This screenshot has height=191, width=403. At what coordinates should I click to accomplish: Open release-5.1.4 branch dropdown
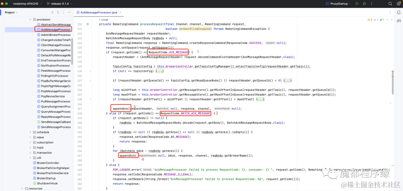[60, 4]
